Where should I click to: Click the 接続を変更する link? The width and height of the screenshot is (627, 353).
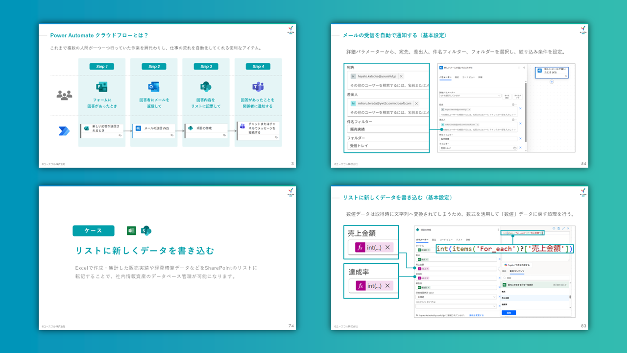(x=476, y=315)
